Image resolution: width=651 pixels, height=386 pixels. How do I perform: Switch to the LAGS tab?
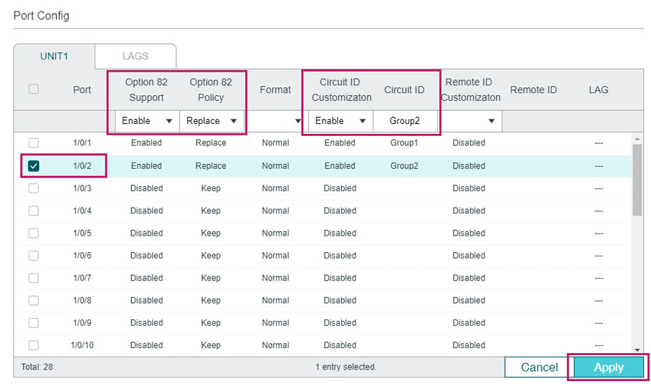pyautogui.click(x=136, y=56)
